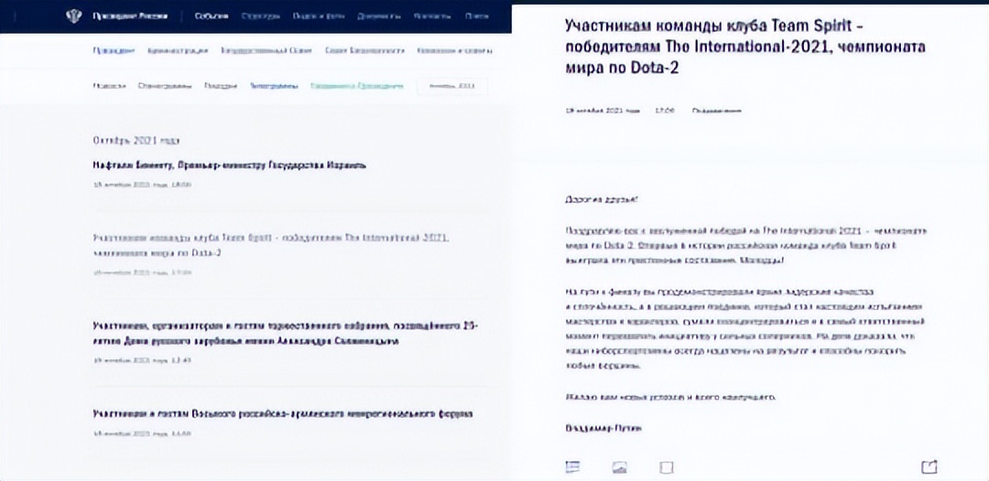Select the Комиссии и советы tab
Viewport: 989px width, 481px height.
coord(455,51)
